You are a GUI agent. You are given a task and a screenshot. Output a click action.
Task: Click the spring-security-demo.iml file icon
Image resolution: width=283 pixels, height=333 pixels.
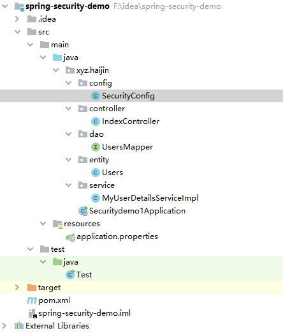(33, 313)
